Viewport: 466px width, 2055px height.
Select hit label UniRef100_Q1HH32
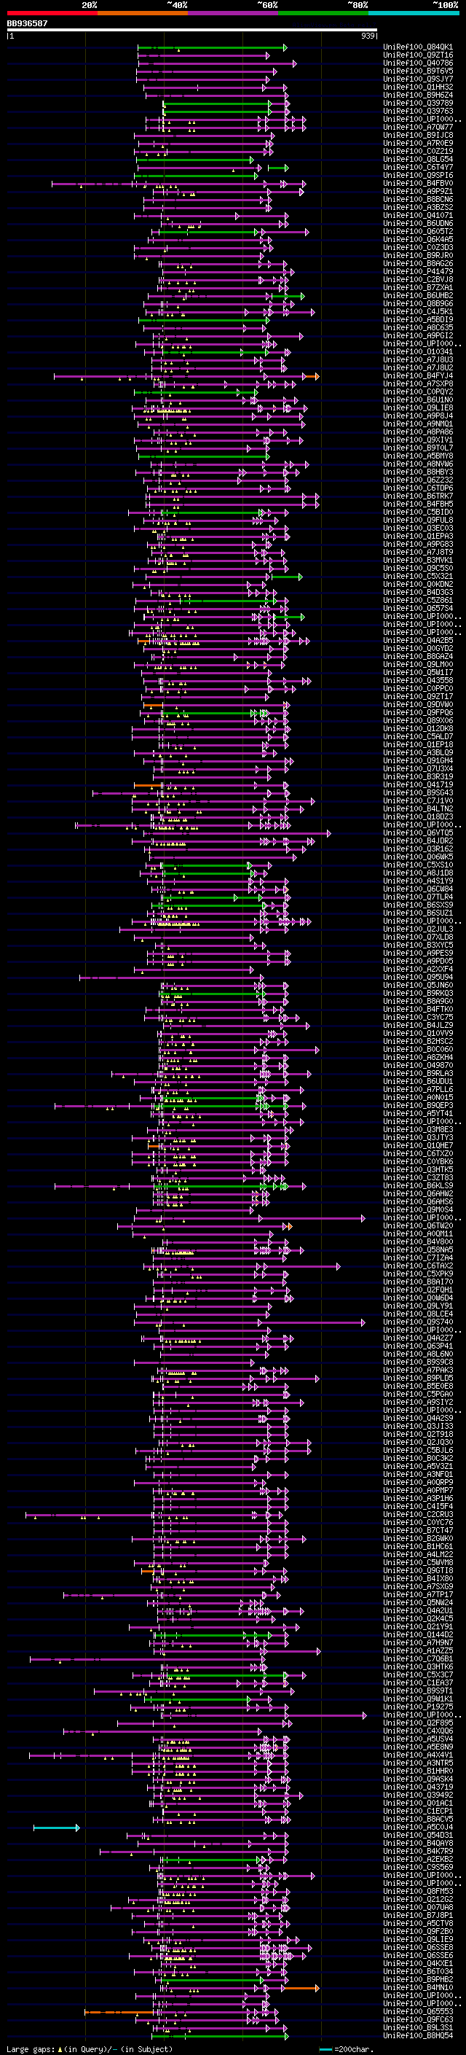coord(418,87)
